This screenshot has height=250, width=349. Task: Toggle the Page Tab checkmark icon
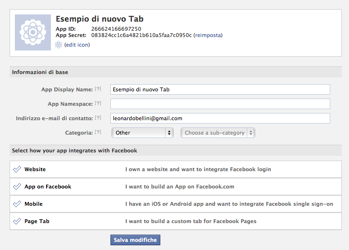pyautogui.click(x=17, y=221)
